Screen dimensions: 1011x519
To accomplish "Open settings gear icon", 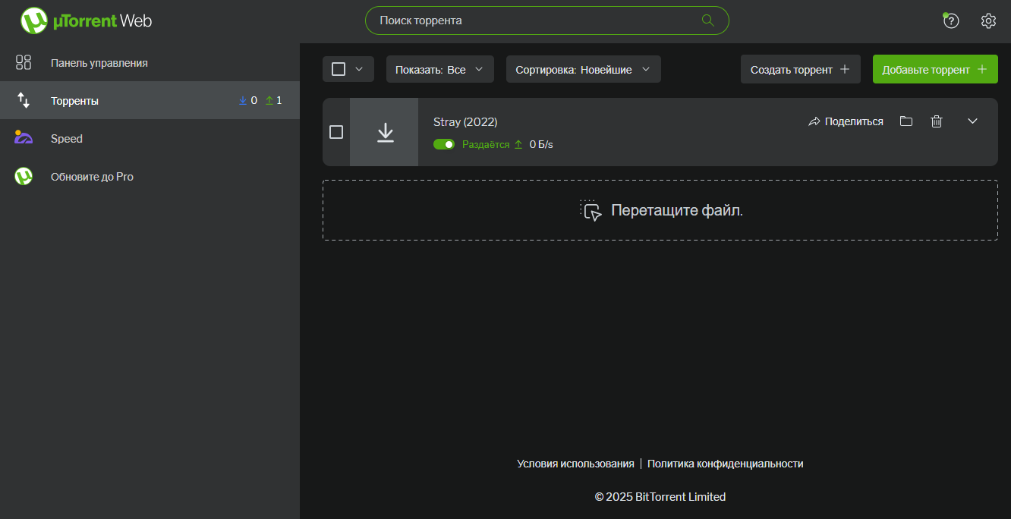I will (988, 20).
